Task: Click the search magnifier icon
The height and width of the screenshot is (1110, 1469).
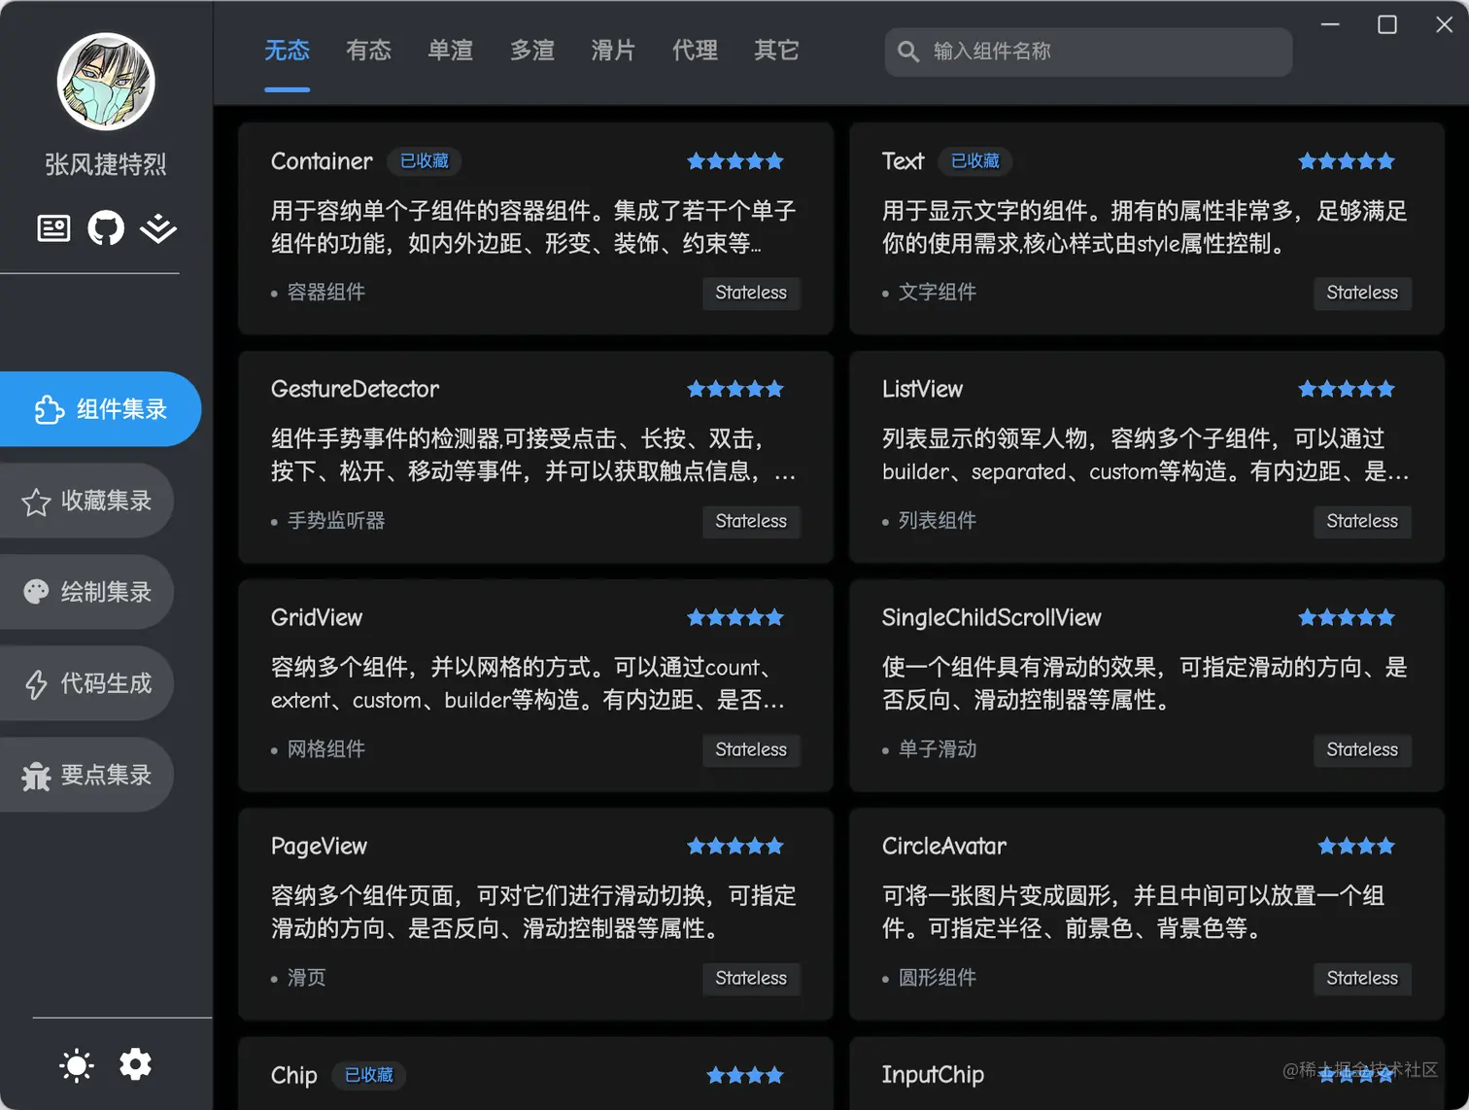Action: (908, 52)
